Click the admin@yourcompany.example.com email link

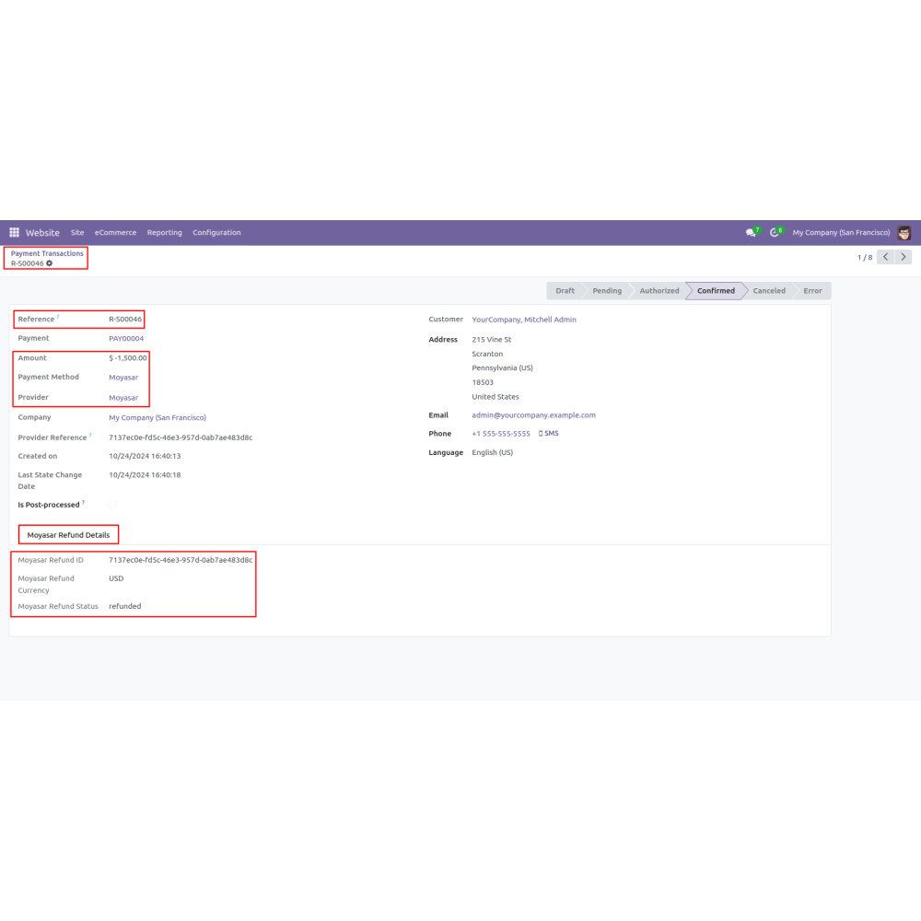pyautogui.click(x=533, y=415)
